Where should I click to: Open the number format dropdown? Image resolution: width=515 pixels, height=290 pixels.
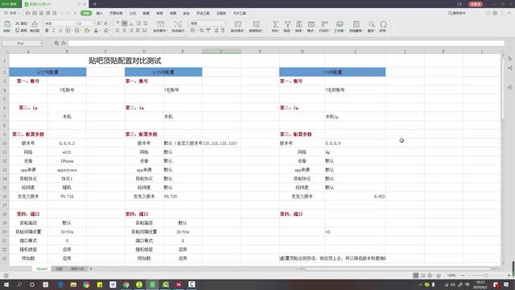(x=208, y=23)
